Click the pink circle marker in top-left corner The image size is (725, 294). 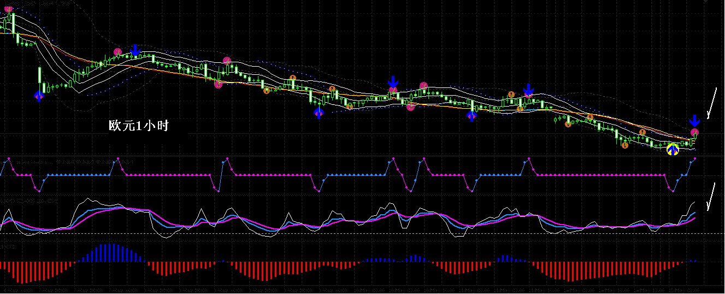(8, 8)
